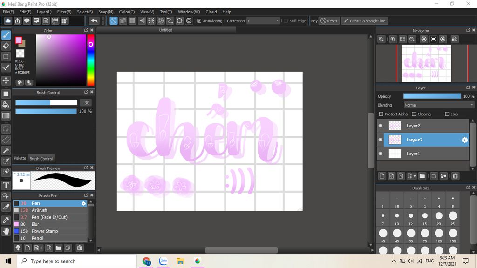
Task: Flip the canvas view in Navigator
Action: pyautogui.click(x=455, y=39)
